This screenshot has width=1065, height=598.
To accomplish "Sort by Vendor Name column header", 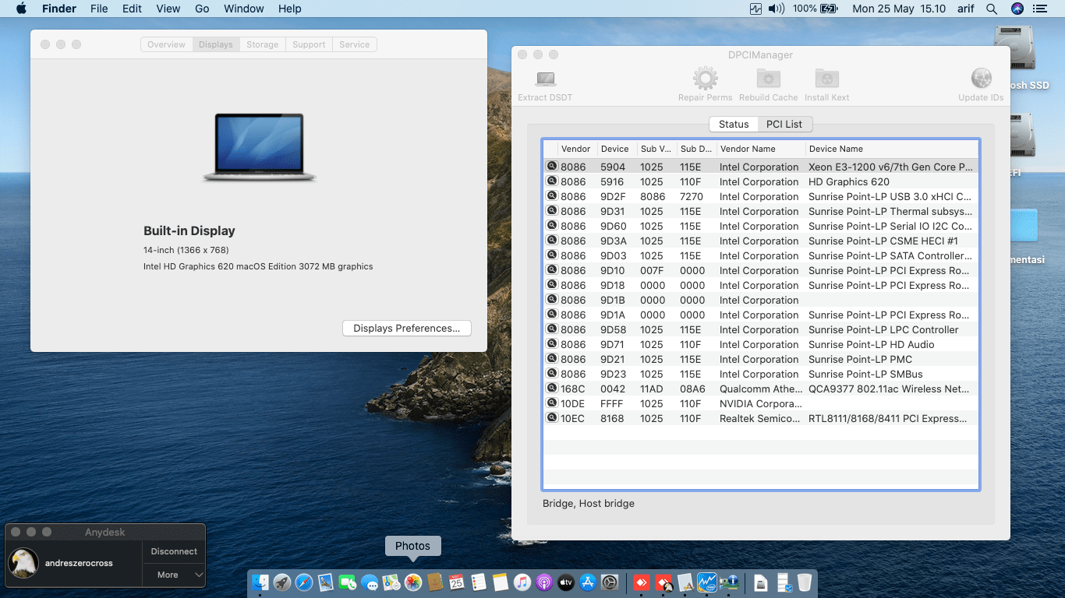I will 760,149.
